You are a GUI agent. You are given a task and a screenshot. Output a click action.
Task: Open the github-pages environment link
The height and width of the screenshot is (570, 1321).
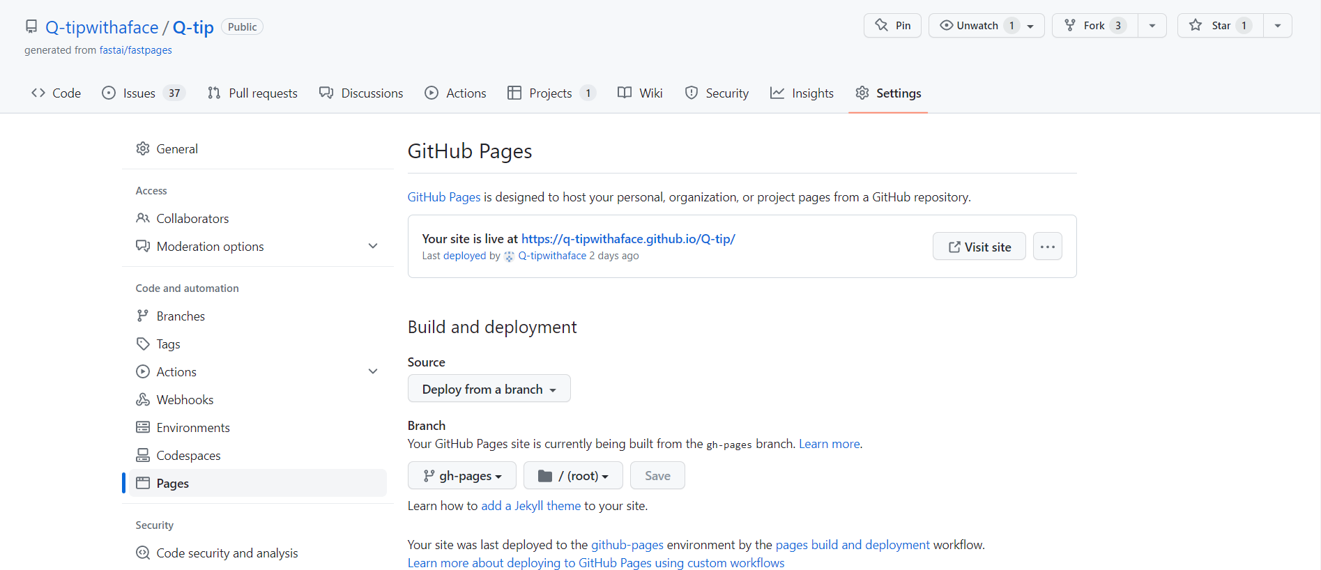pos(627,545)
